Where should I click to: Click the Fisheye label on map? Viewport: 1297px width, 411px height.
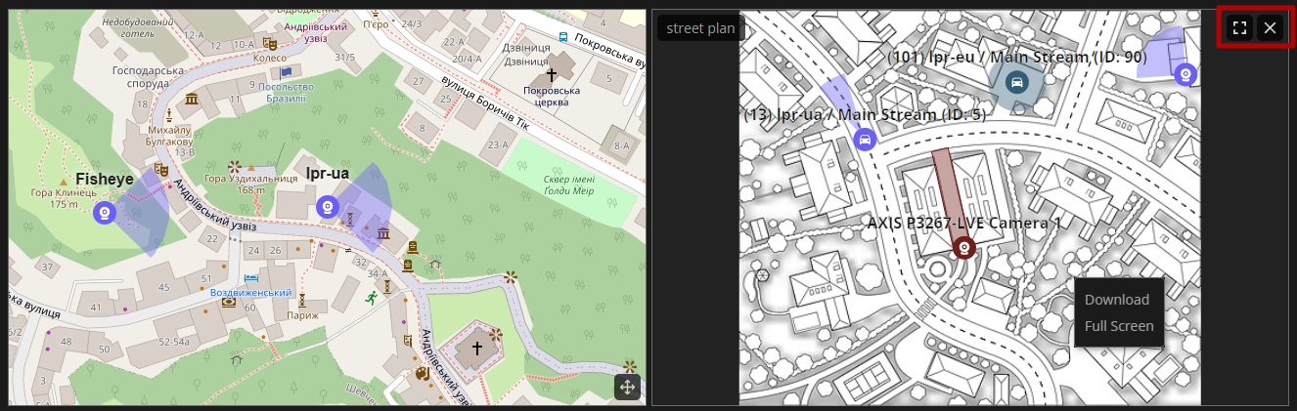[105, 179]
